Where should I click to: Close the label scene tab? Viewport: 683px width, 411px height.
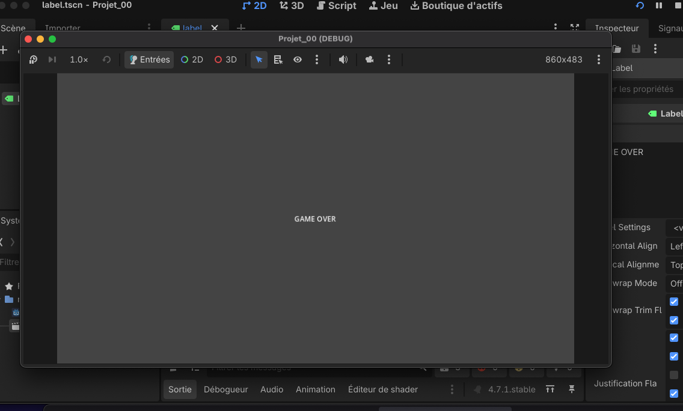(215, 28)
